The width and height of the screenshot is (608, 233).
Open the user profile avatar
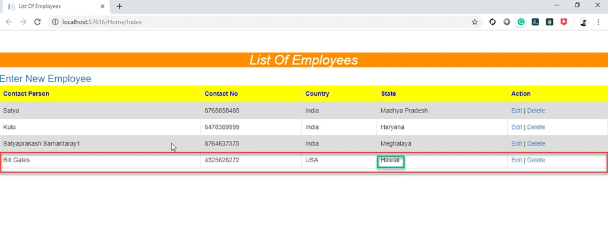(x=584, y=22)
